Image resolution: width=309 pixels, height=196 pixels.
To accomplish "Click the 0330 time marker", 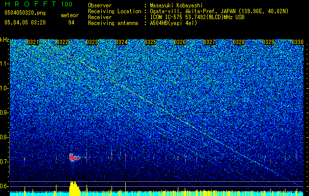I will [298, 42].
